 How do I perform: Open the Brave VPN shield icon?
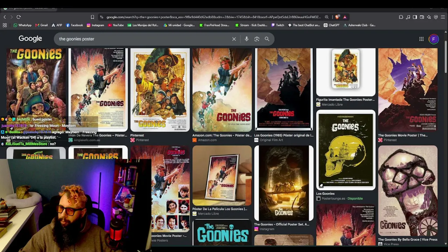coord(436,17)
